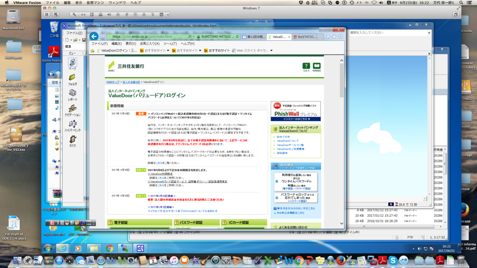Show hidden Windows tray icons arrow
The image size is (477, 268).
[x=414, y=249]
